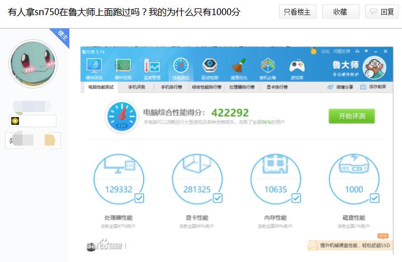
Task: Click the green 开始评测 button
Action: coord(352,116)
